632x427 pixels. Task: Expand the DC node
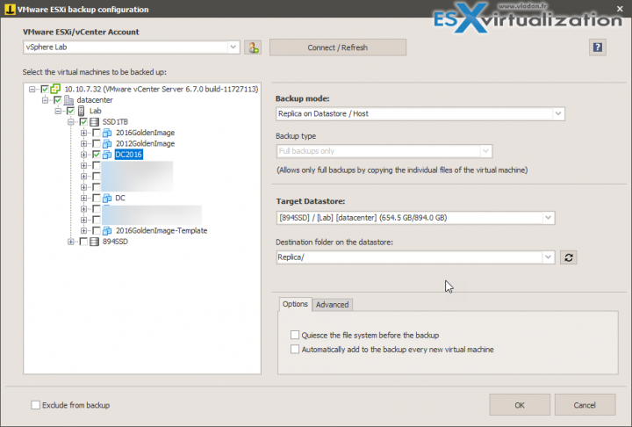[83, 198]
